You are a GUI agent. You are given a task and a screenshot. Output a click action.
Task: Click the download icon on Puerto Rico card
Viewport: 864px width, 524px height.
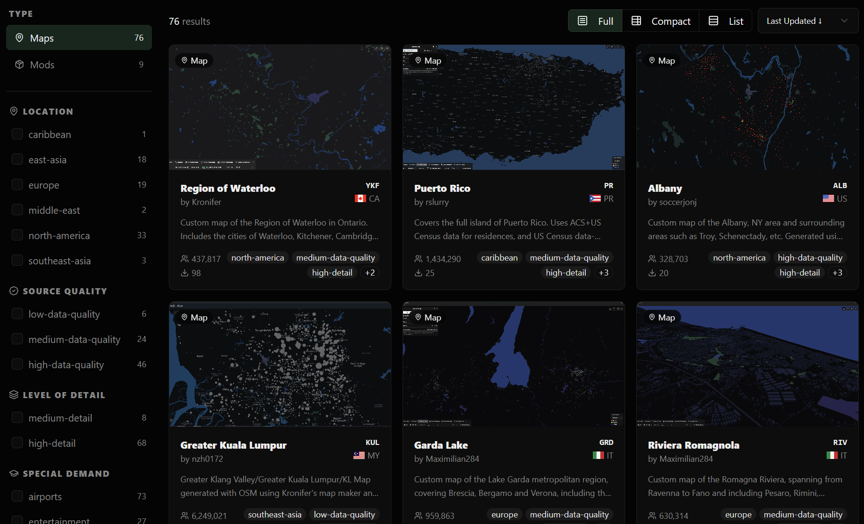(x=418, y=273)
